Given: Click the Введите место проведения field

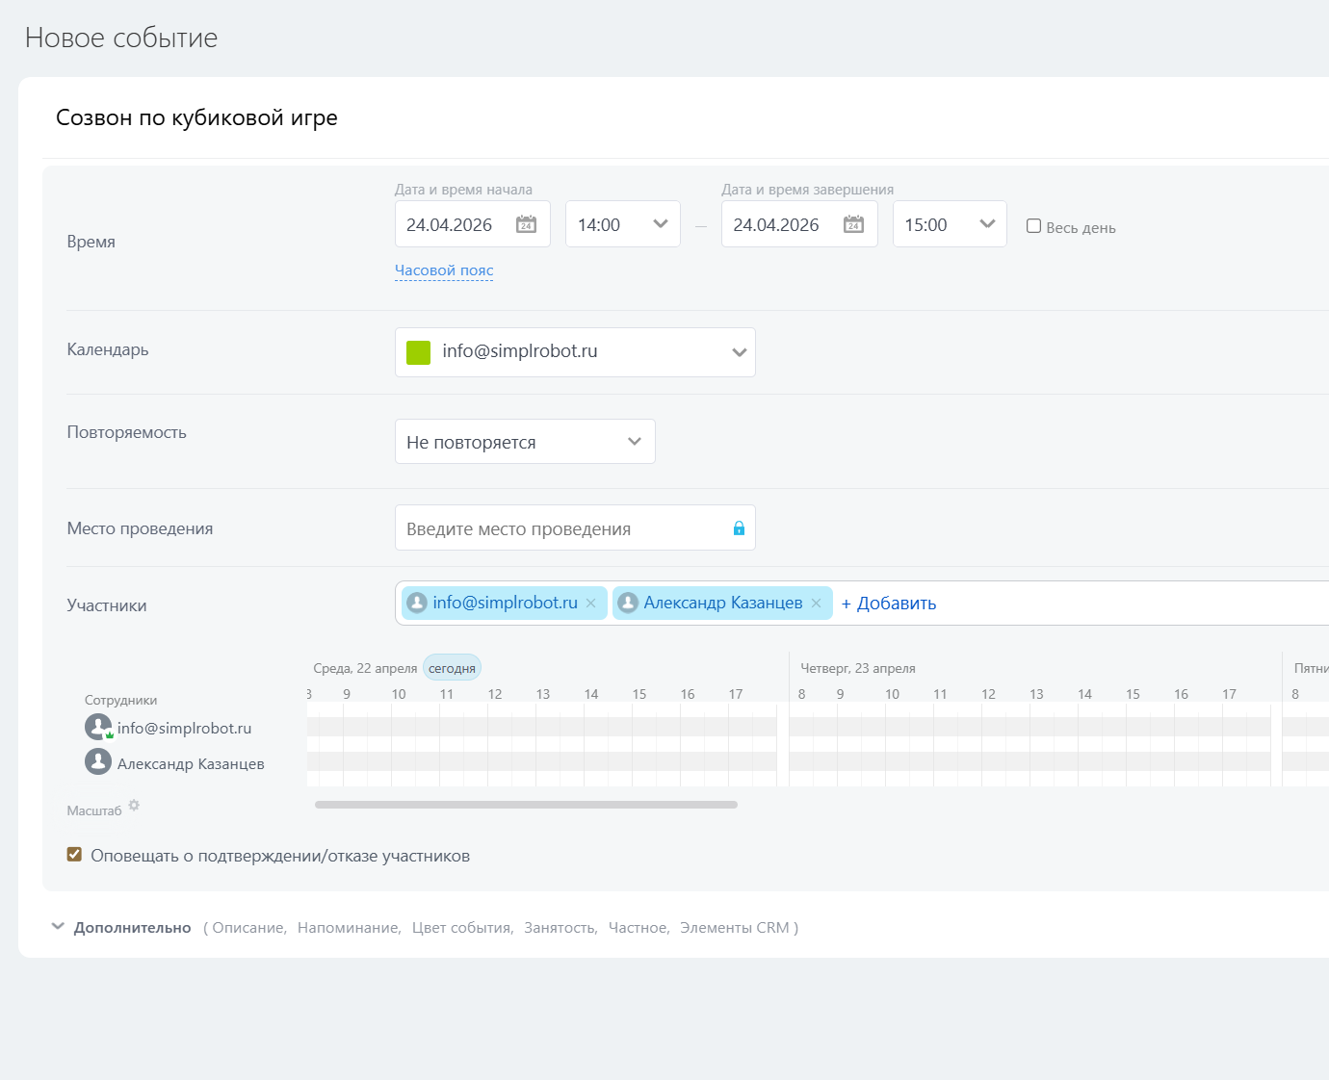Looking at the screenshot, I should click(x=563, y=528).
